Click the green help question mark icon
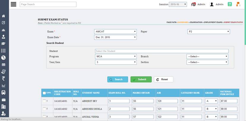The height and width of the screenshot is (121, 246). pyautogui.click(x=230, y=4)
